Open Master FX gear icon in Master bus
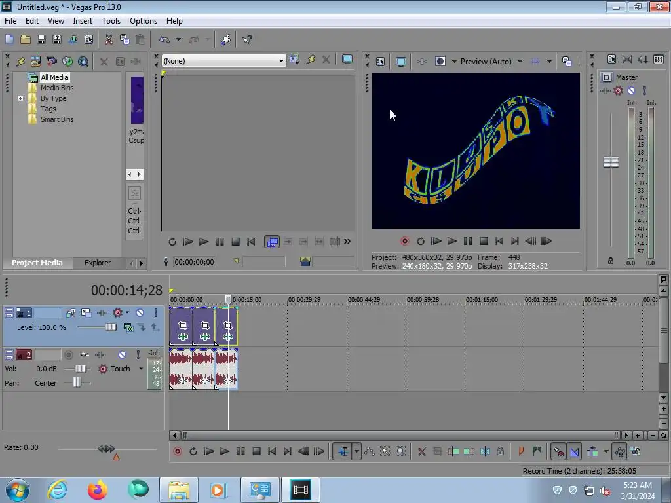671x503 pixels. [619, 90]
